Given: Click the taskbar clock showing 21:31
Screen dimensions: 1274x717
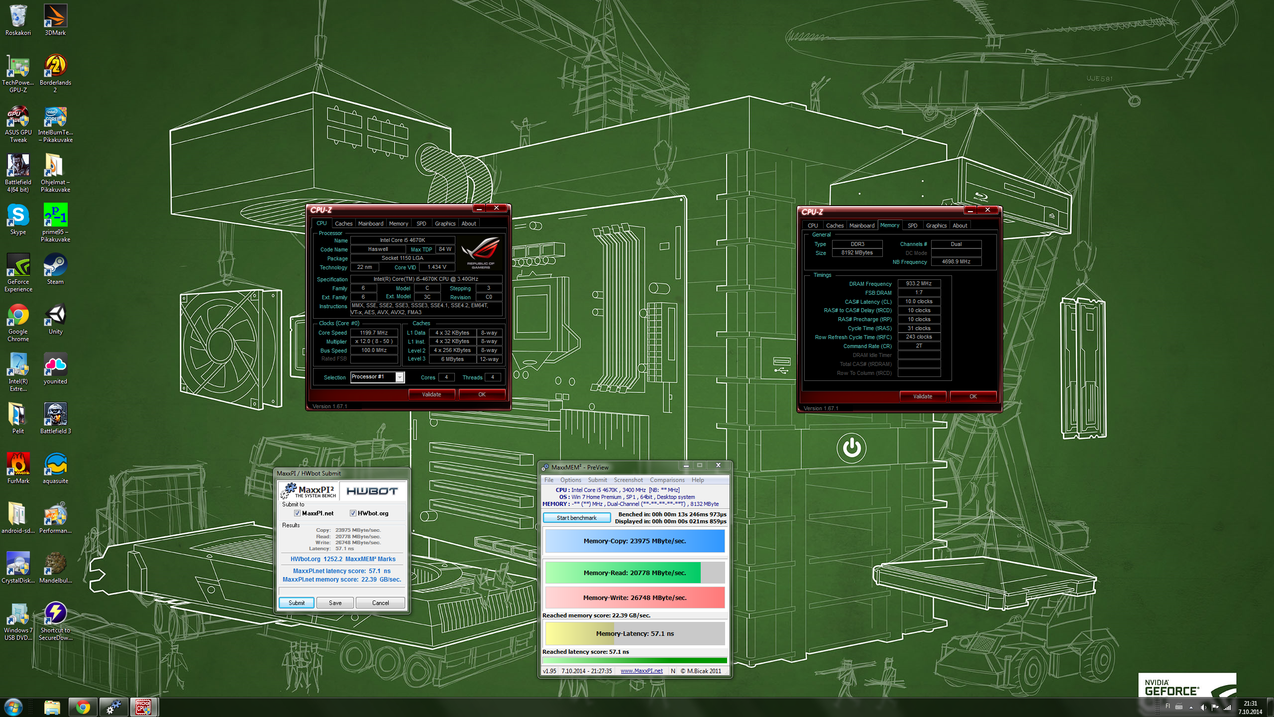Looking at the screenshot, I should pyautogui.click(x=1250, y=708).
